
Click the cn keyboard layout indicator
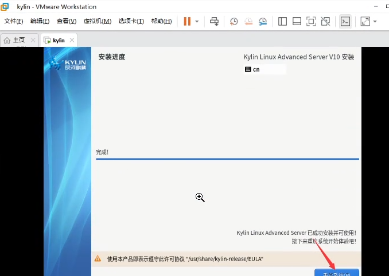pyautogui.click(x=264, y=69)
